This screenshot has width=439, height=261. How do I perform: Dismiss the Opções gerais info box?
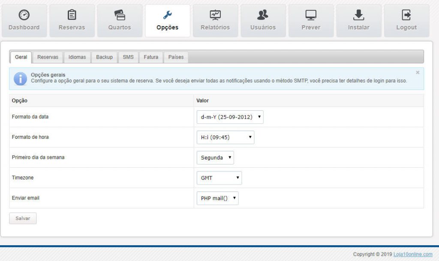pyautogui.click(x=418, y=73)
